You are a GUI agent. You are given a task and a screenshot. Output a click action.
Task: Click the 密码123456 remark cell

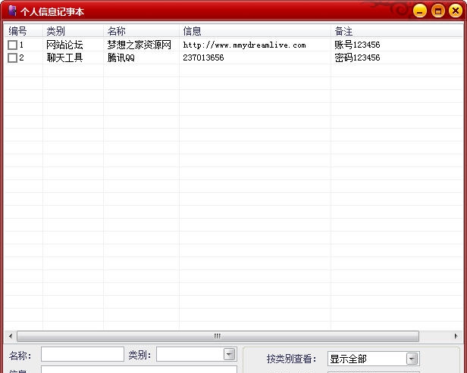coord(357,58)
